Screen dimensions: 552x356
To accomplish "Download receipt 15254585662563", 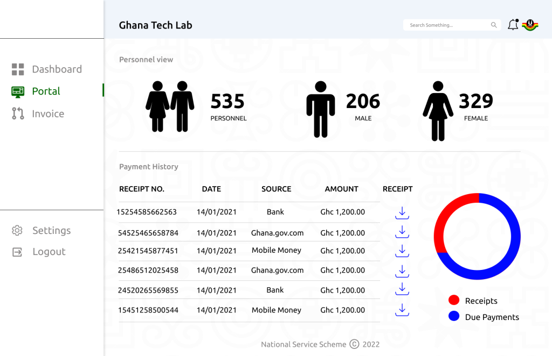I will (402, 213).
